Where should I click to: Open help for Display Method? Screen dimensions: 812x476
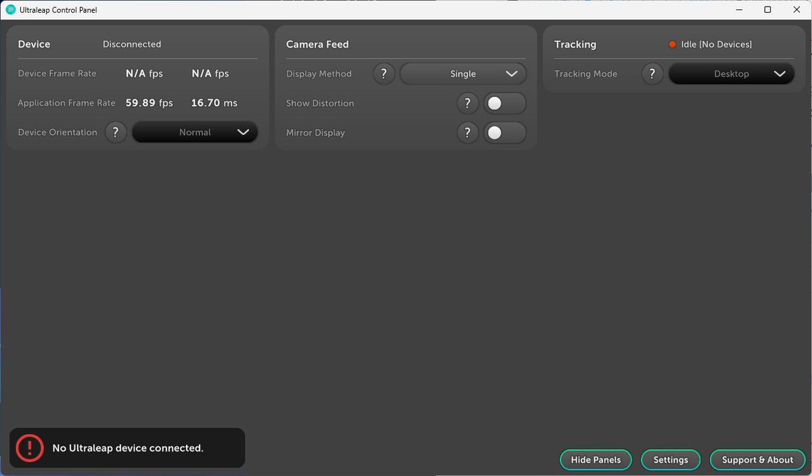384,74
